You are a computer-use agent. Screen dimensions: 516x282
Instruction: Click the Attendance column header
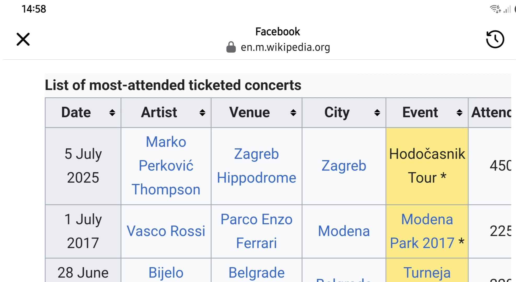click(490, 112)
